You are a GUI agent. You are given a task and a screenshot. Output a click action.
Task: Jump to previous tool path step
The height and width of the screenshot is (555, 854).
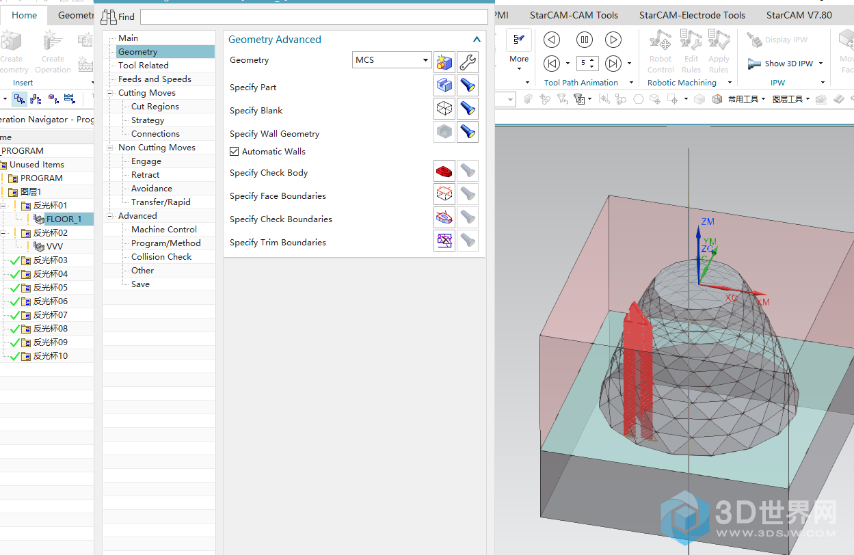(552, 64)
